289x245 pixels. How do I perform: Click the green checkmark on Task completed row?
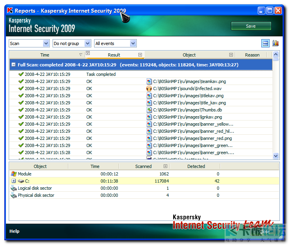click(x=21, y=74)
